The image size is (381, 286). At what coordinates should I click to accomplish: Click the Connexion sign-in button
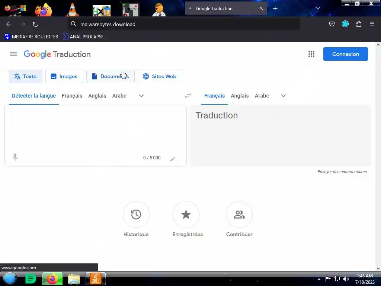click(345, 54)
